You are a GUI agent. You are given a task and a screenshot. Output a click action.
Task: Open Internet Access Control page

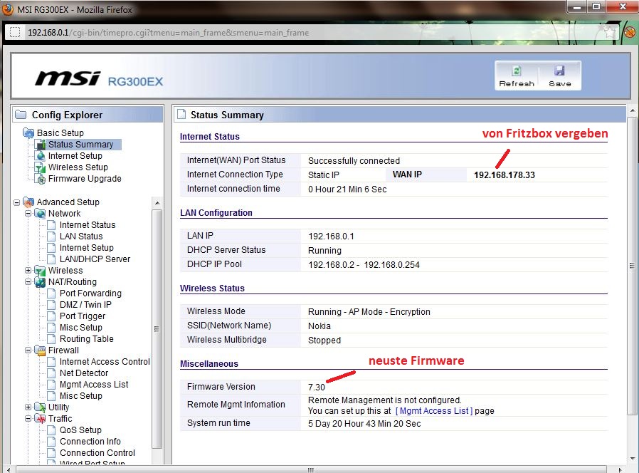(x=105, y=362)
